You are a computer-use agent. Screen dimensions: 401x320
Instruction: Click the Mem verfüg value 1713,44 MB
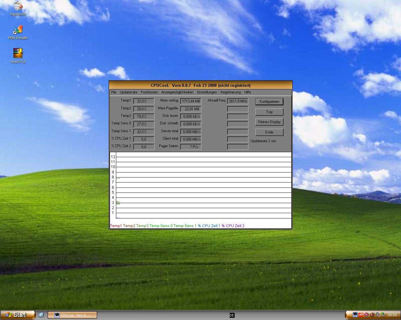click(x=191, y=101)
